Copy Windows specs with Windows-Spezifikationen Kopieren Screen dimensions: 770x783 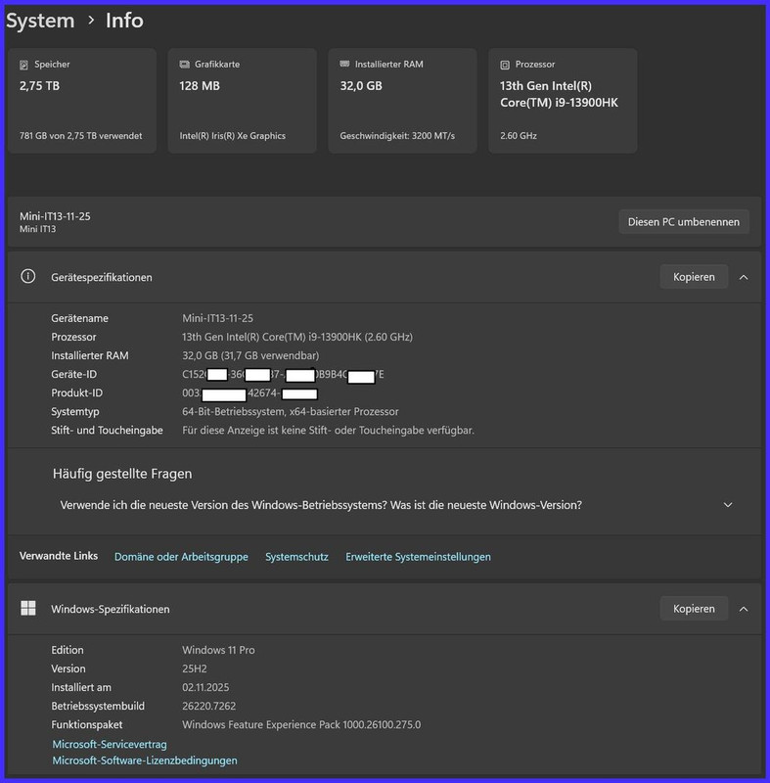[694, 609]
